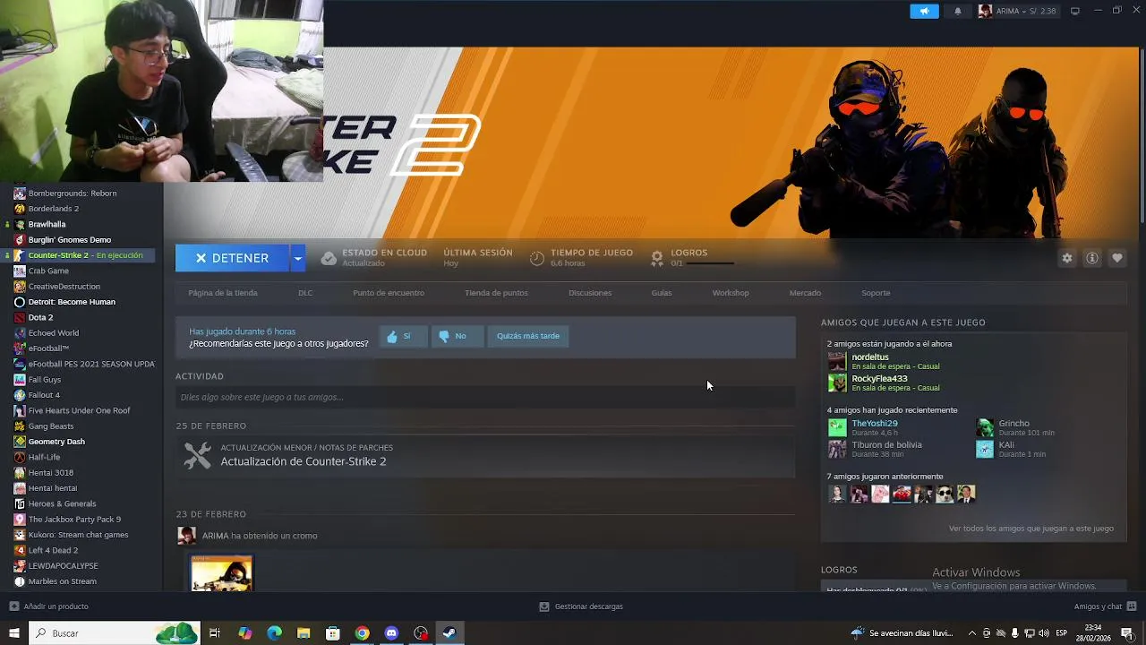Open friend RockyFlea433 profile
Image resolution: width=1146 pixels, height=645 pixels.
click(879, 378)
